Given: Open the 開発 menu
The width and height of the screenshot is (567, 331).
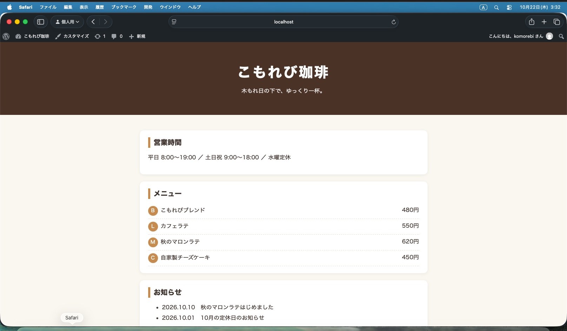Looking at the screenshot, I should pos(148,7).
